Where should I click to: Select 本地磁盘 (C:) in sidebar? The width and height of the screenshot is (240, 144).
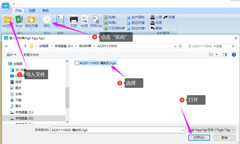pyautogui.click(x=22, y=112)
